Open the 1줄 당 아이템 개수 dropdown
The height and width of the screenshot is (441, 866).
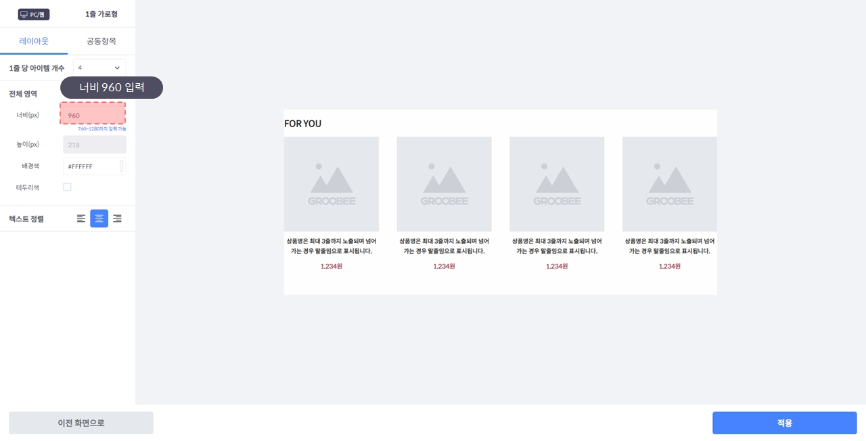(x=99, y=68)
